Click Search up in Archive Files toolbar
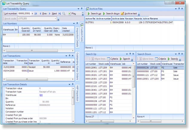189x130 pixels. click(94, 14)
